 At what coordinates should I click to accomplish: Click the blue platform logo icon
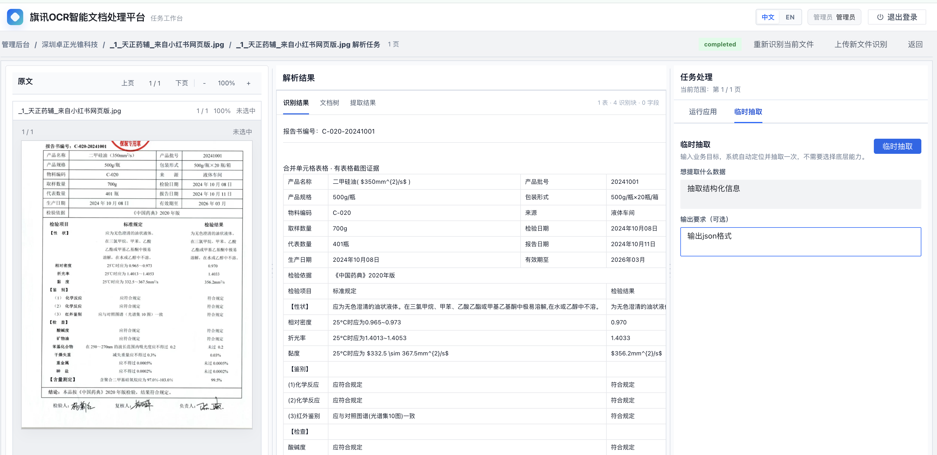[x=15, y=17]
